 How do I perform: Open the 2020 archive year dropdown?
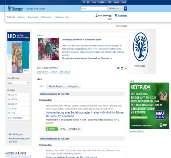pyautogui.click(x=18, y=83)
